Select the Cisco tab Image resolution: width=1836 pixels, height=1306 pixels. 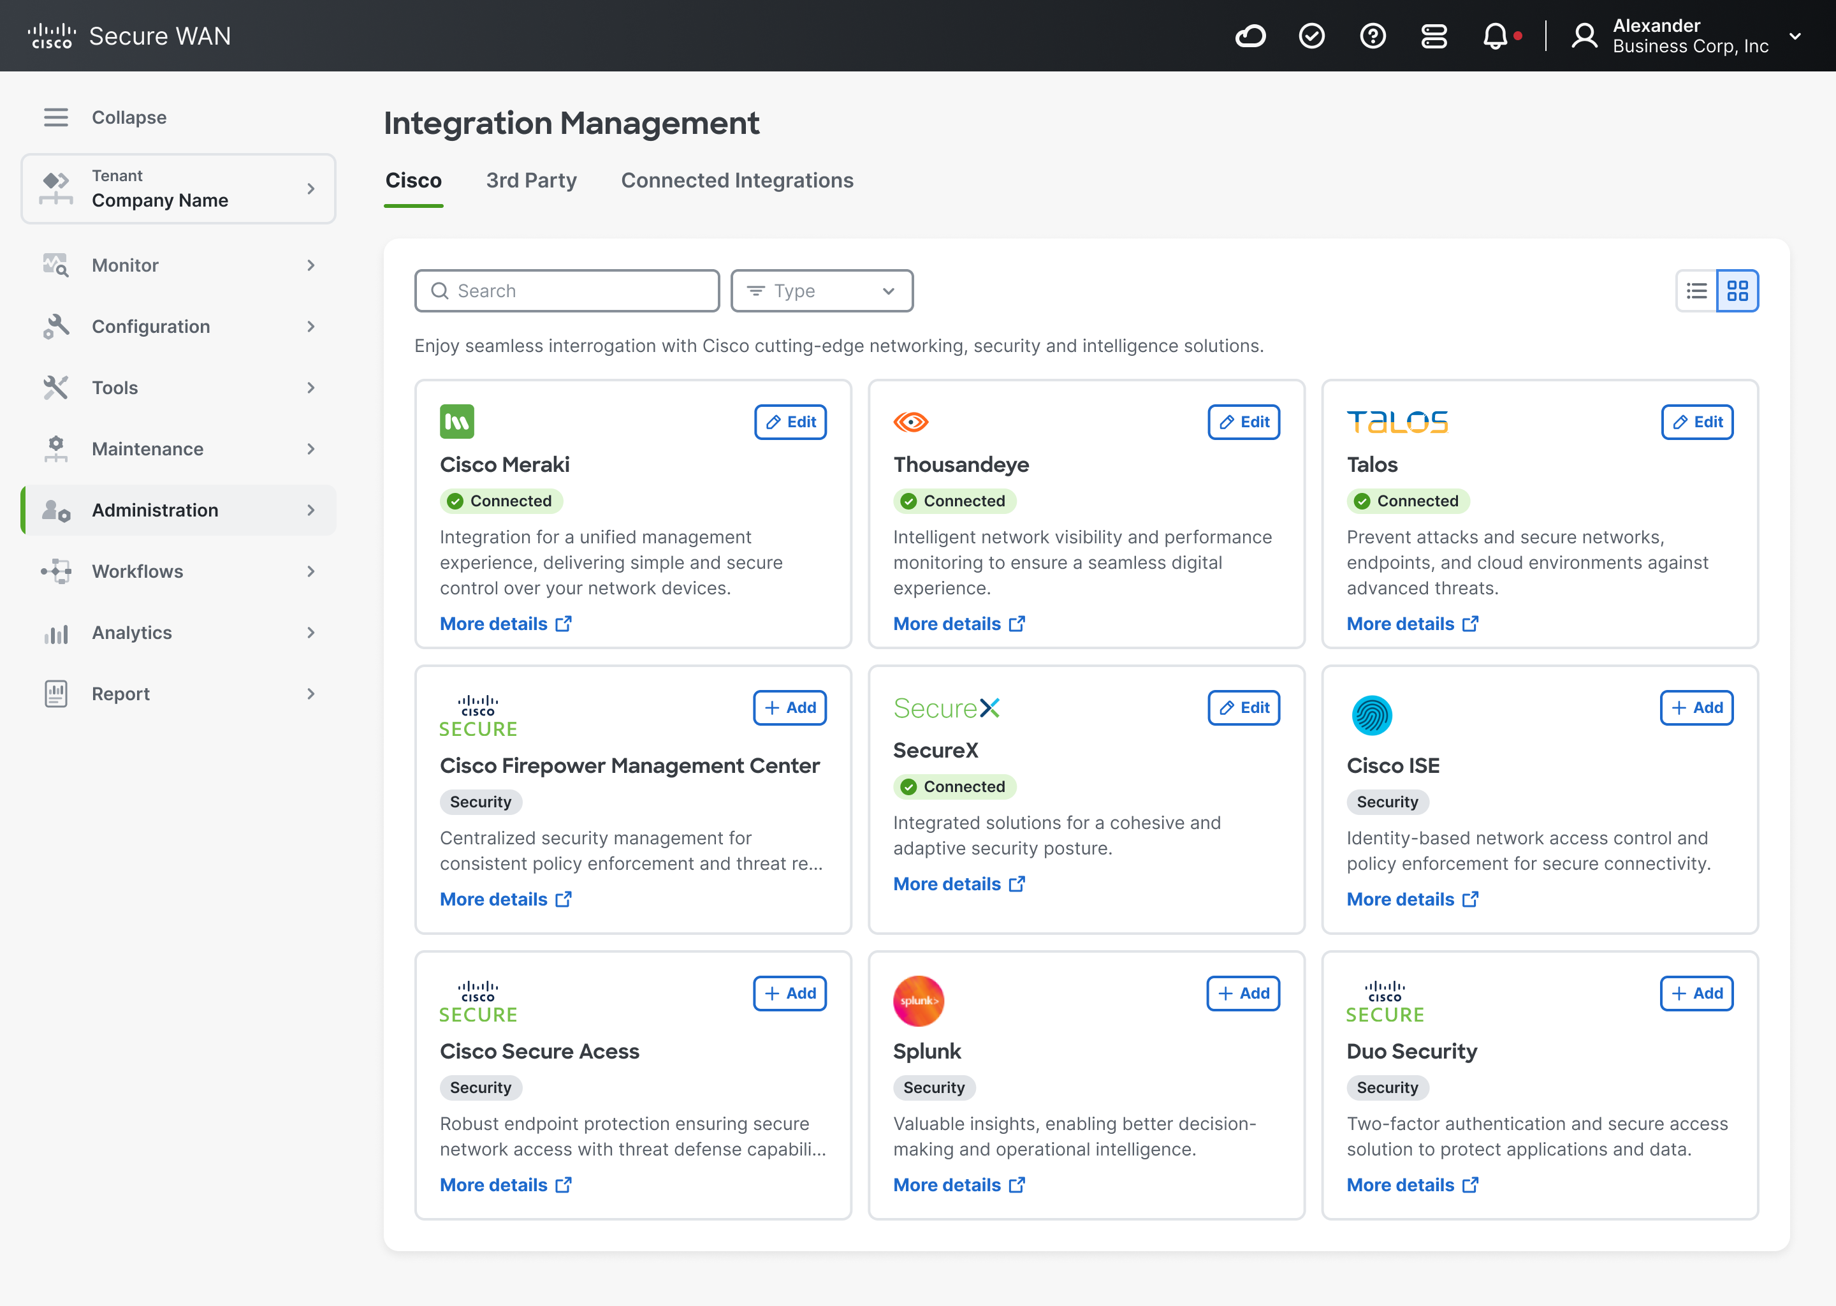(x=413, y=180)
